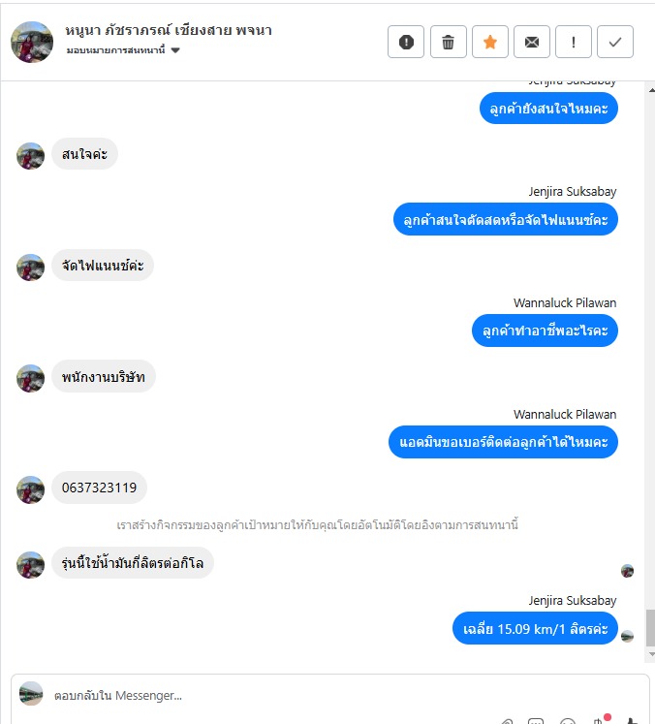
Task: Click the scrollbar up arrow
Action: 651,89
